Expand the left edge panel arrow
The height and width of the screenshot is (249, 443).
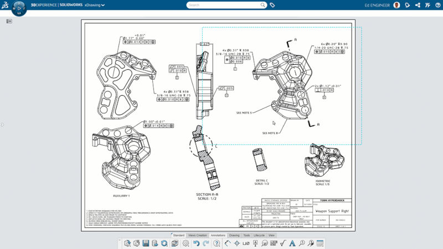2,124
